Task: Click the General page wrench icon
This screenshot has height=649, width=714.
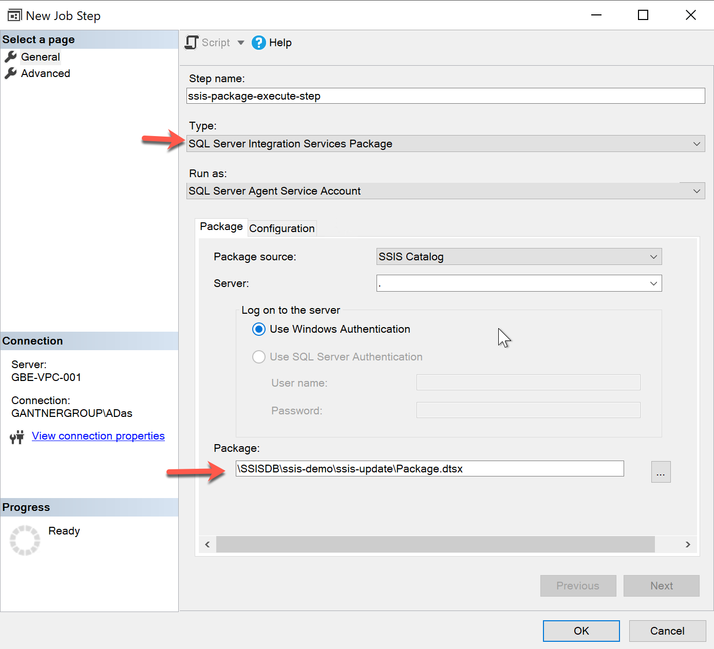Action: (x=11, y=57)
